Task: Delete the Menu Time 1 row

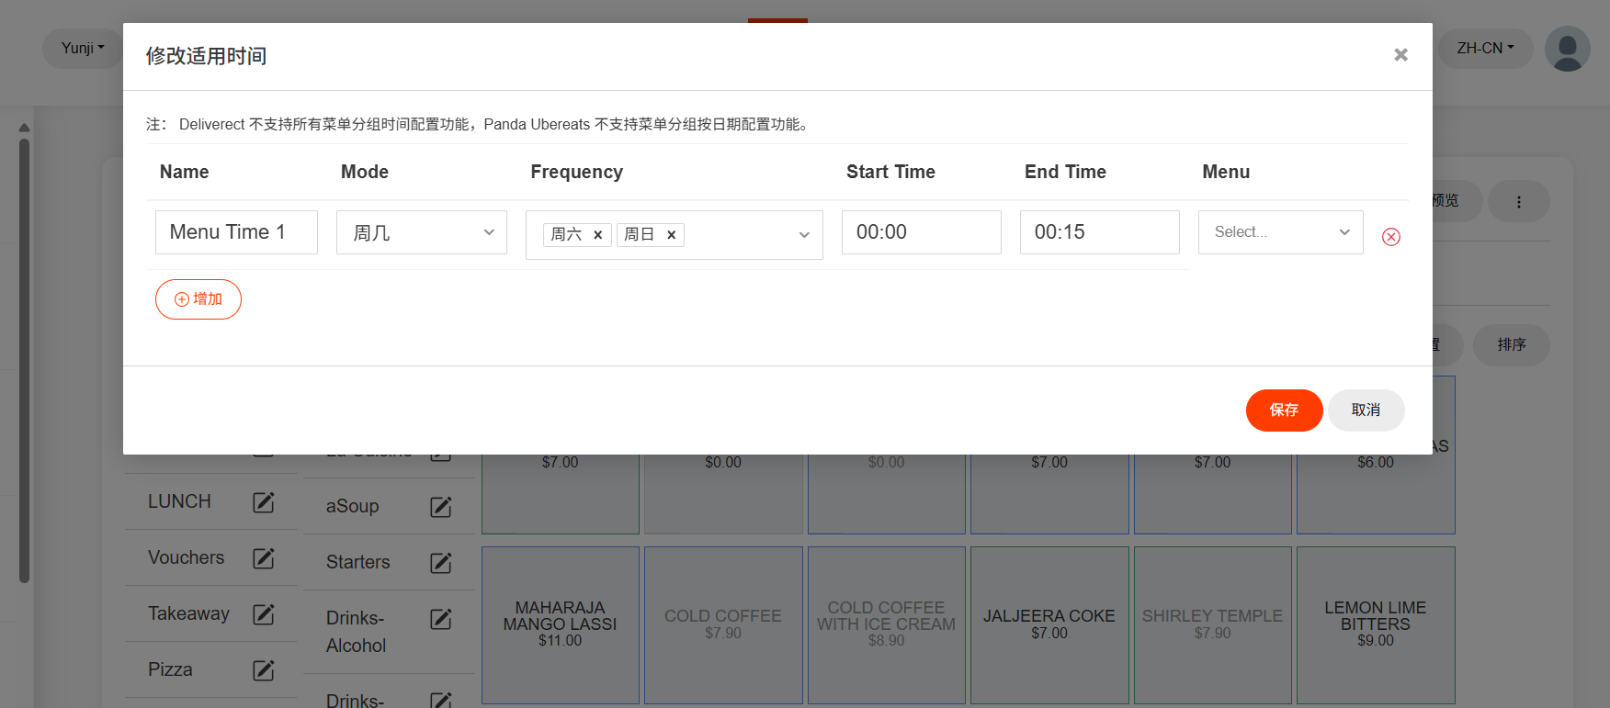Action: (1391, 237)
